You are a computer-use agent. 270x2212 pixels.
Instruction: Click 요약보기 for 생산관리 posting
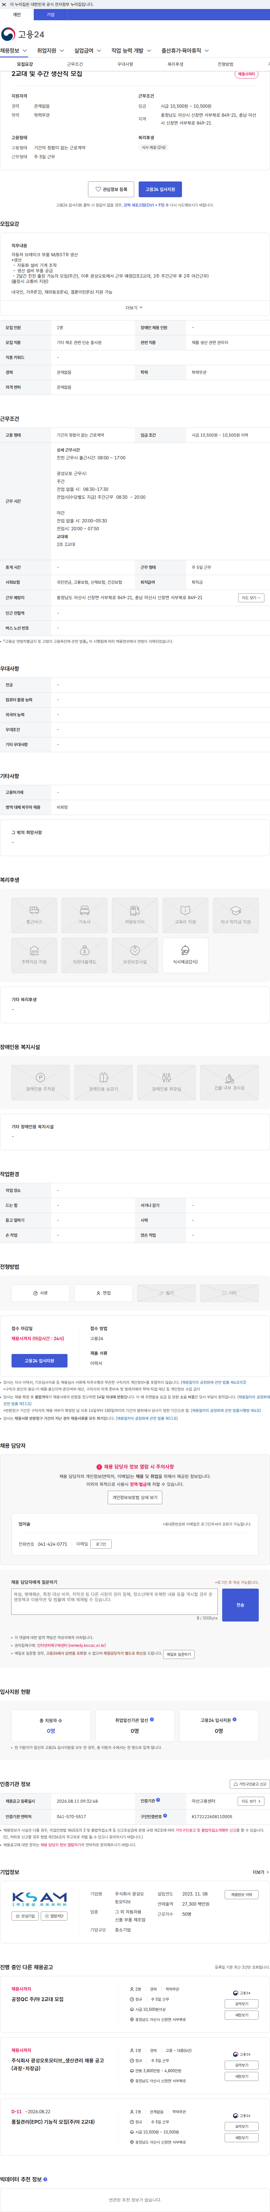(x=242, y=2065)
